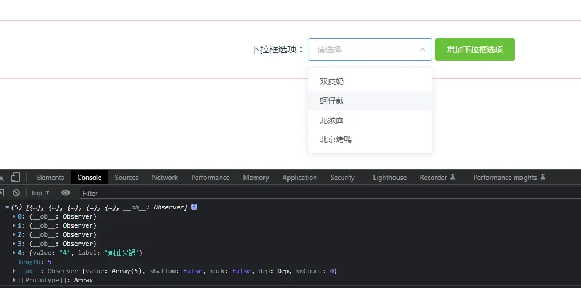
Task: Collapse the (5) array root entry
Action: (x=7, y=207)
